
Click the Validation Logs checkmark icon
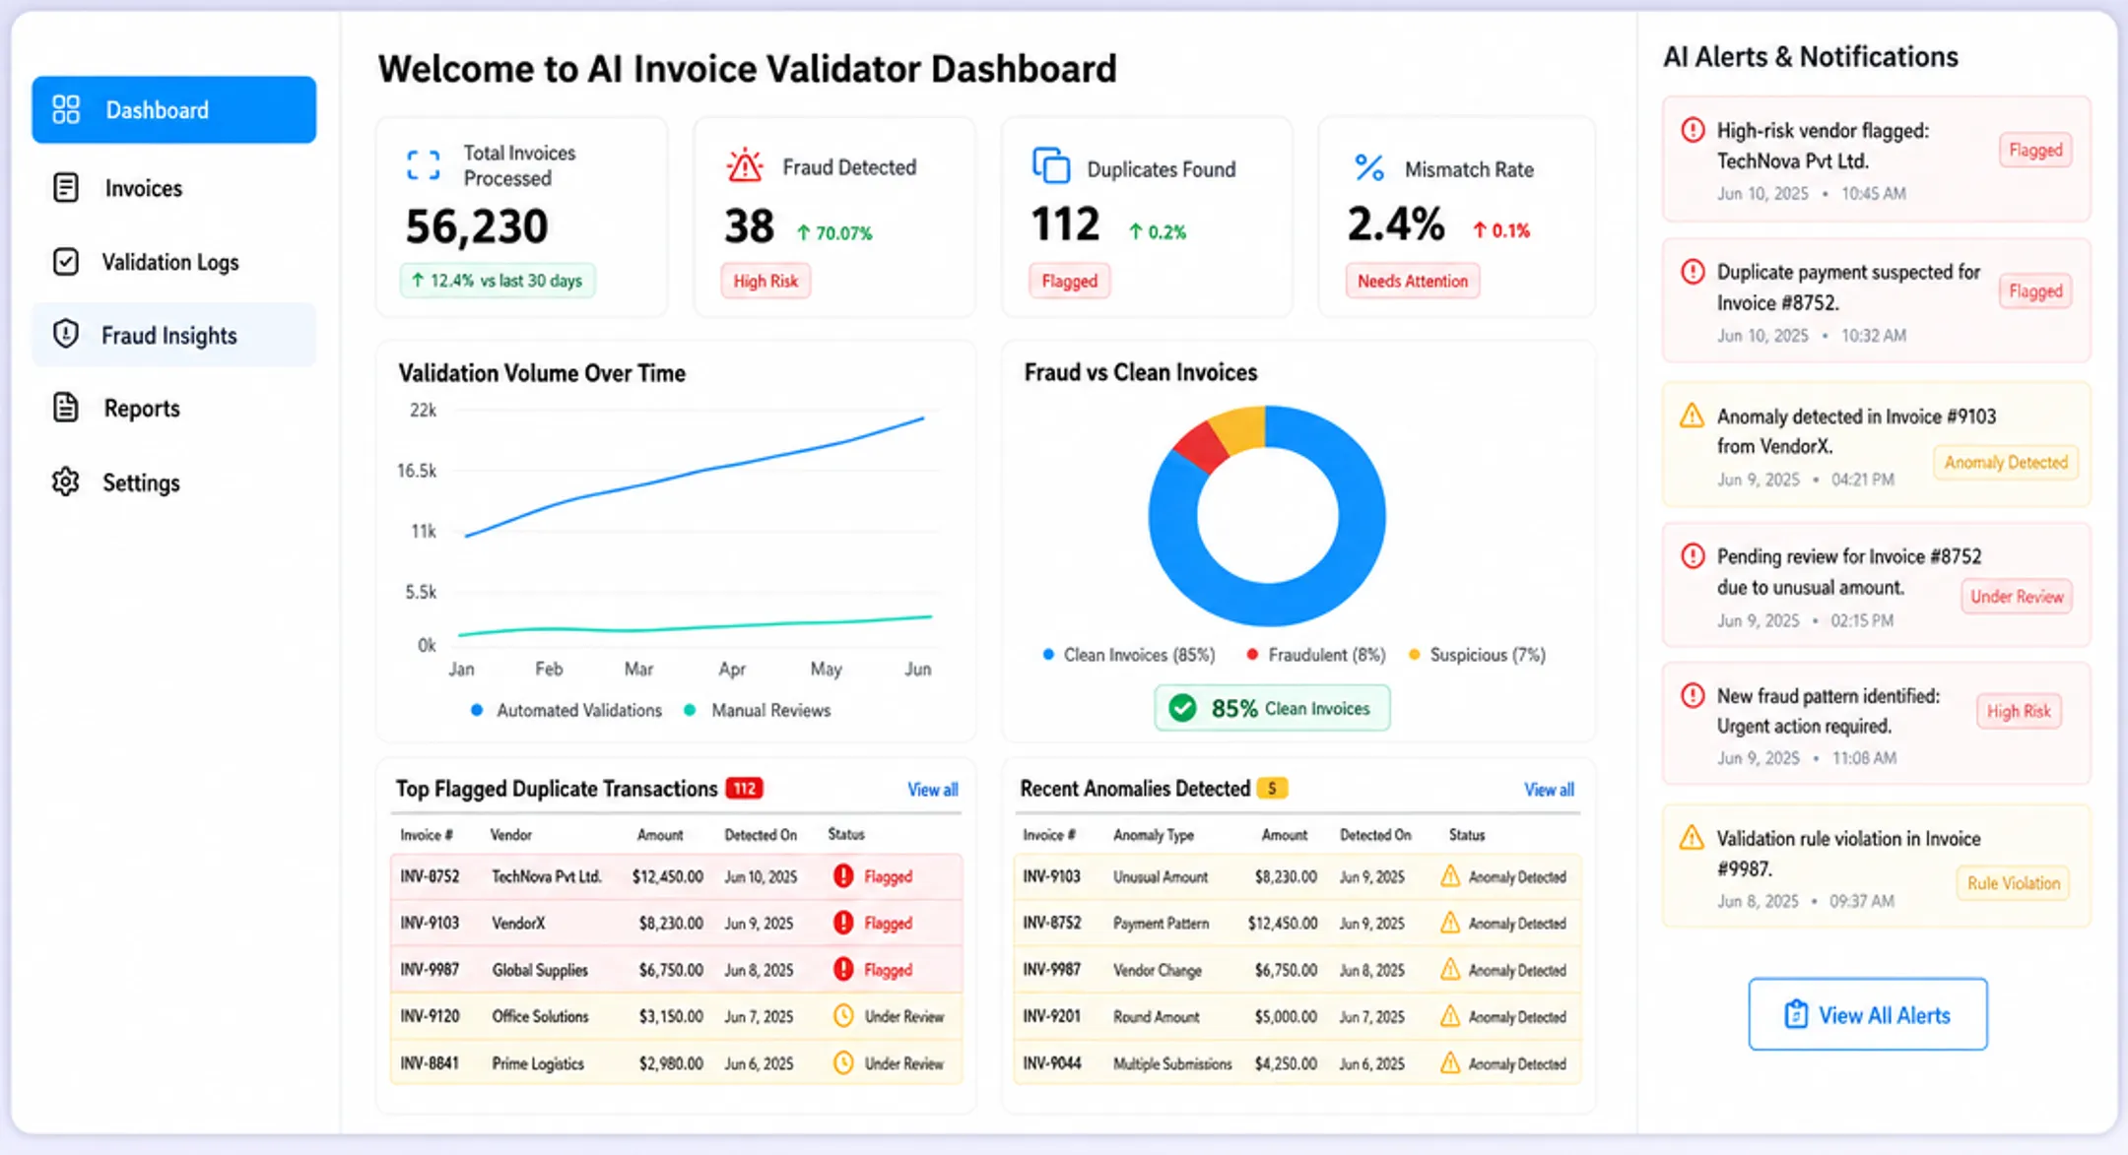click(x=66, y=262)
